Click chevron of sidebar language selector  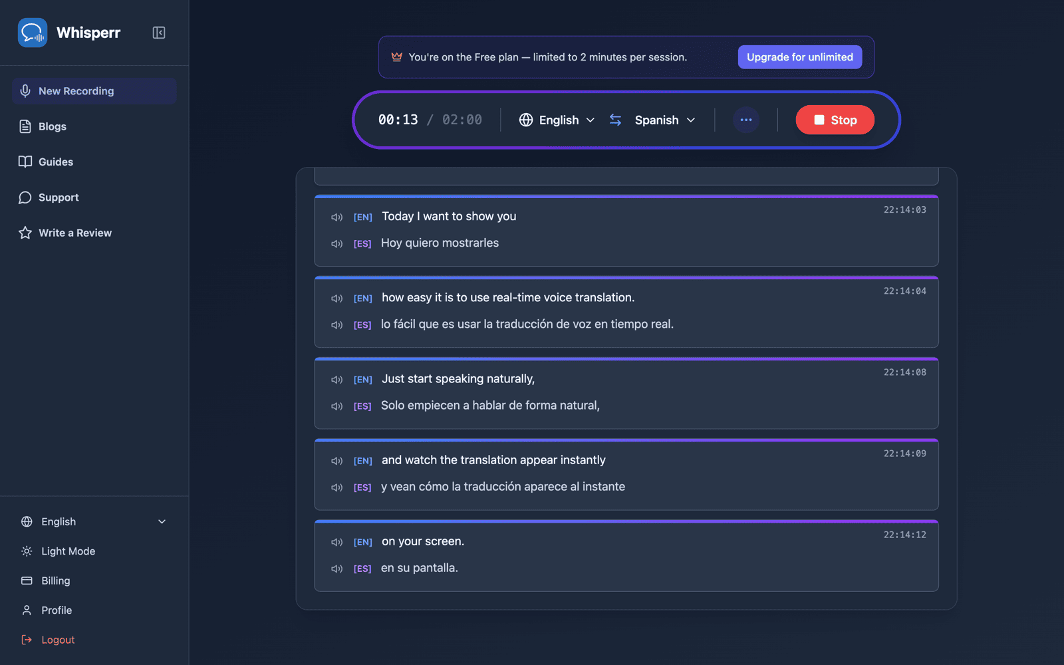coord(162,522)
